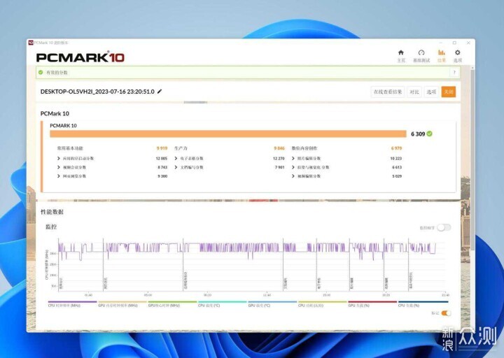Image resolution: width=504 pixels, height=358 pixels.
Task: Expand the row scoring 7 901
Action: [176, 167]
